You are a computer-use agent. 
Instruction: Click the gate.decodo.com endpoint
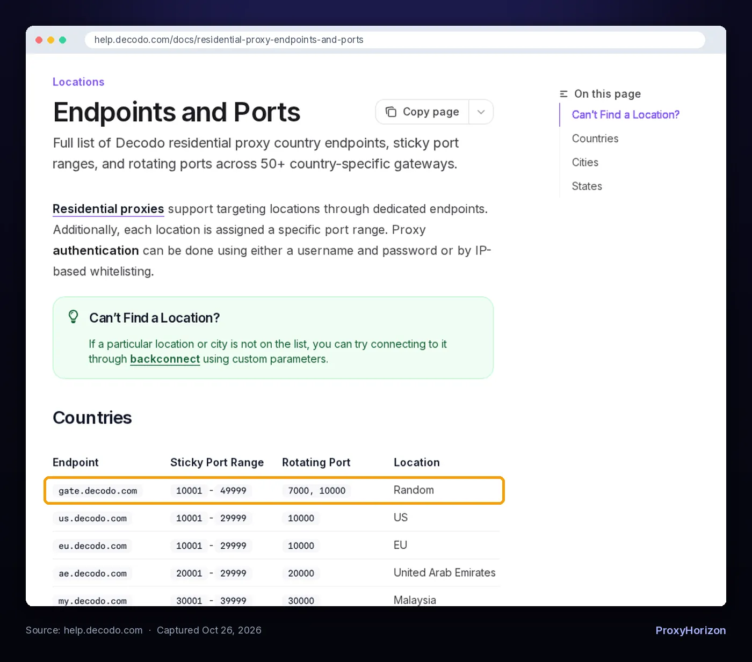98,491
